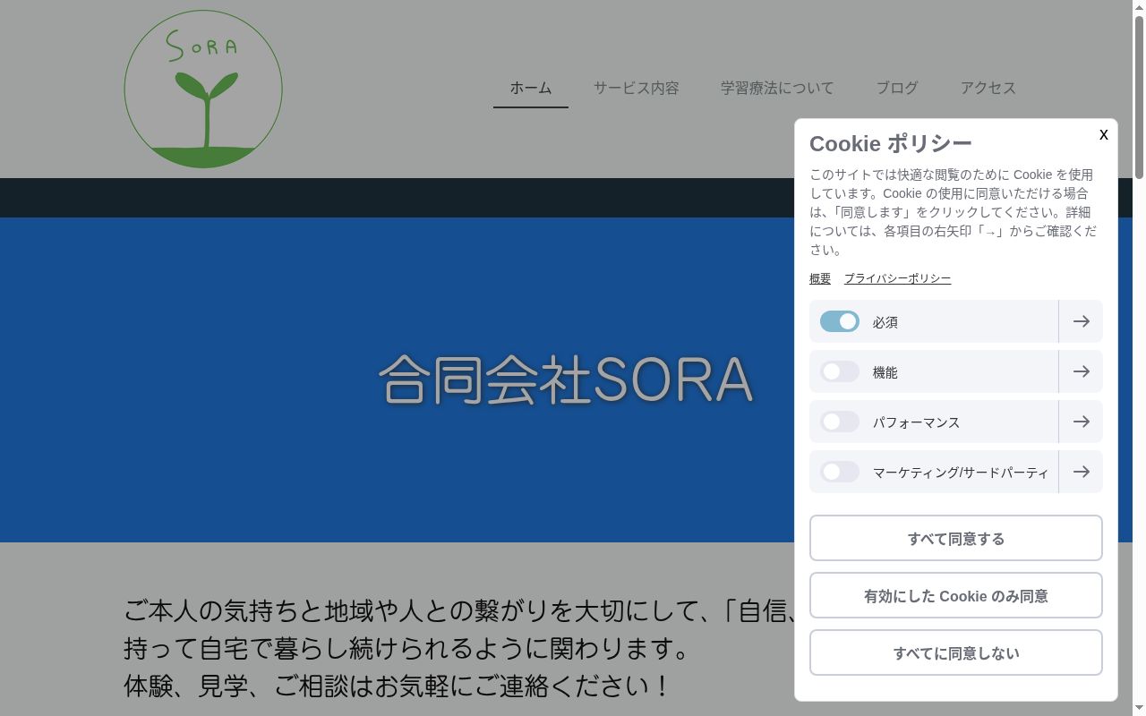Expand details arrow for 機能

[x=1081, y=371]
